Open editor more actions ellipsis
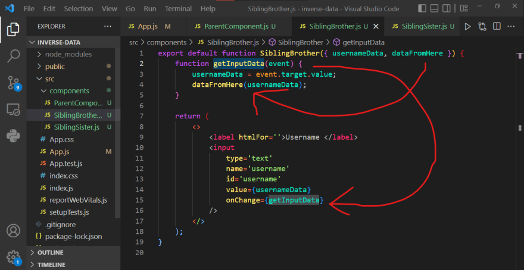 click(x=511, y=26)
